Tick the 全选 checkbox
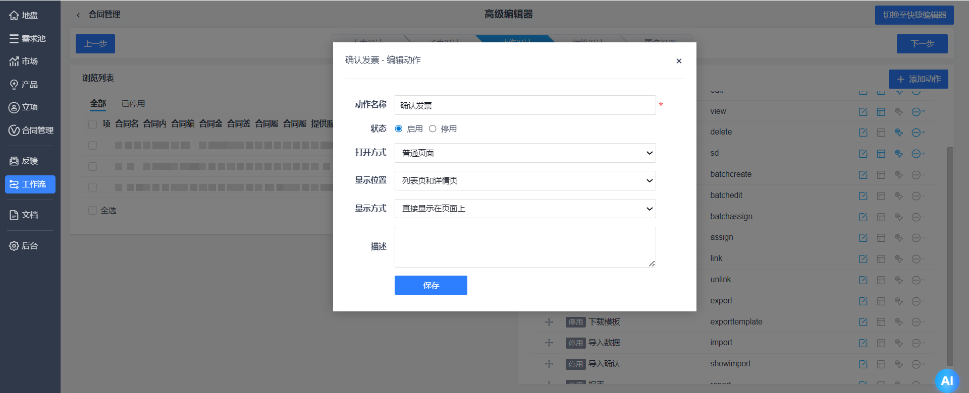969x393 pixels. [x=92, y=210]
